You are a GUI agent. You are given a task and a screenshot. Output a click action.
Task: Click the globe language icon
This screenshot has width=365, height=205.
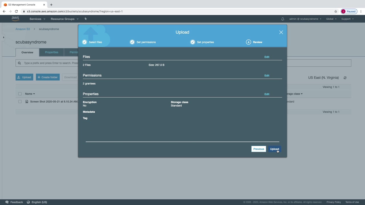[x=28, y=202]
